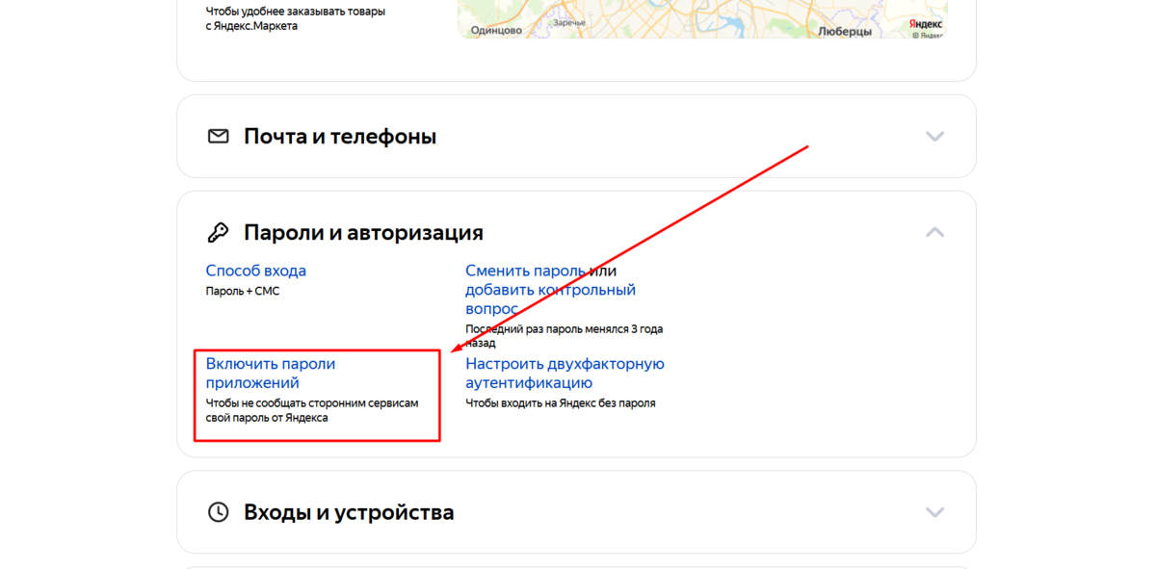Click text Последний раз пароль менялся 3 года назад

[565, 336]
